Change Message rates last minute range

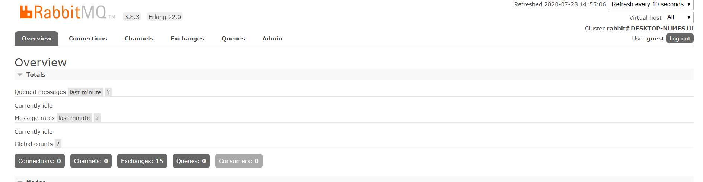coord(74,118)
